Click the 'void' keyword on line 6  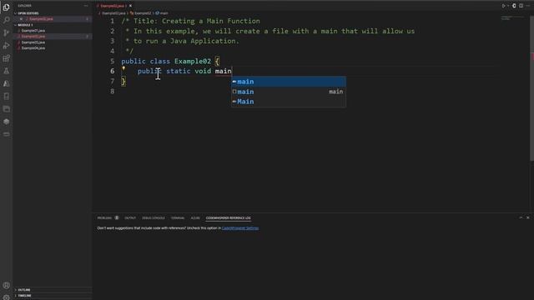coord(203,71)
